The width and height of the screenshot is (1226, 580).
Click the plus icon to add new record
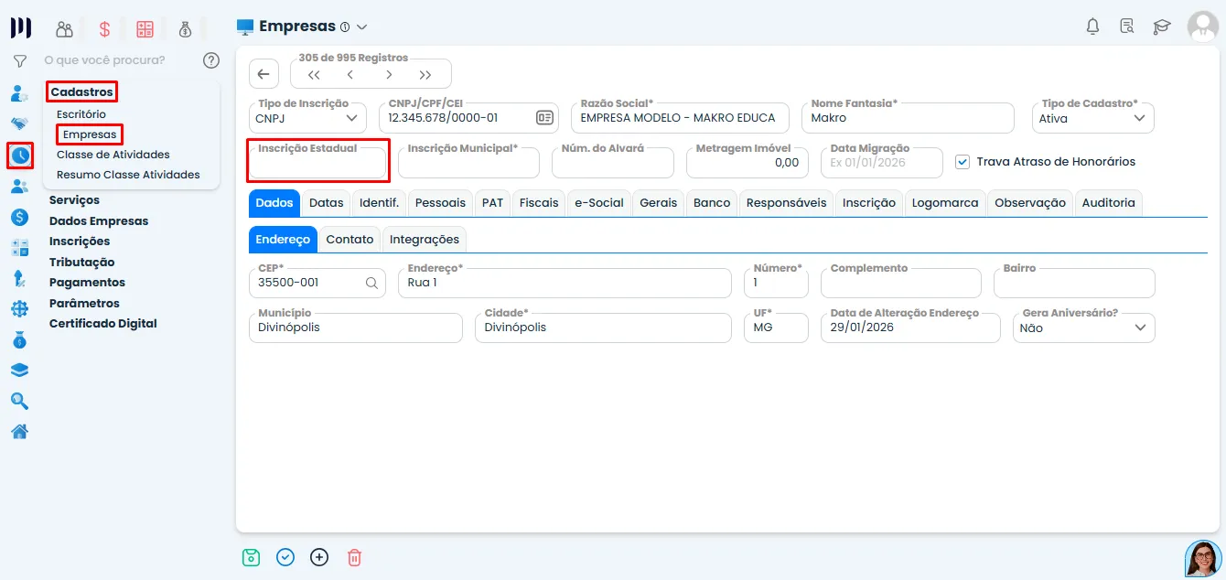pos(319,557)
